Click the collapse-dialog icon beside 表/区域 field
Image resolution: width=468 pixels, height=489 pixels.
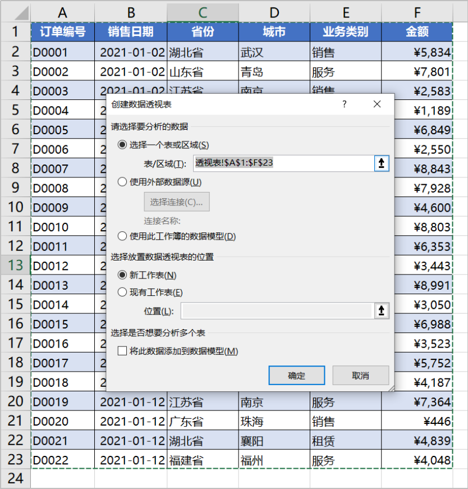pyautogui.click(x=382, y=163)
